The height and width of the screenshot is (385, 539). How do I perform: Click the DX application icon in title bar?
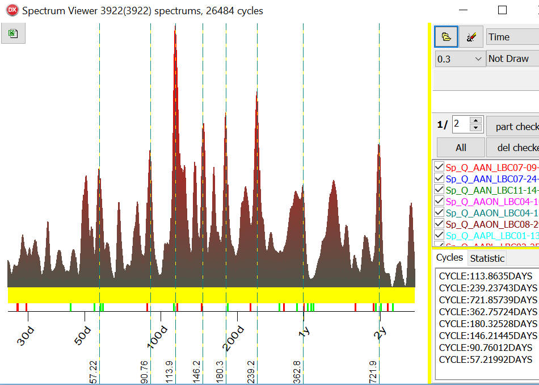11,10
